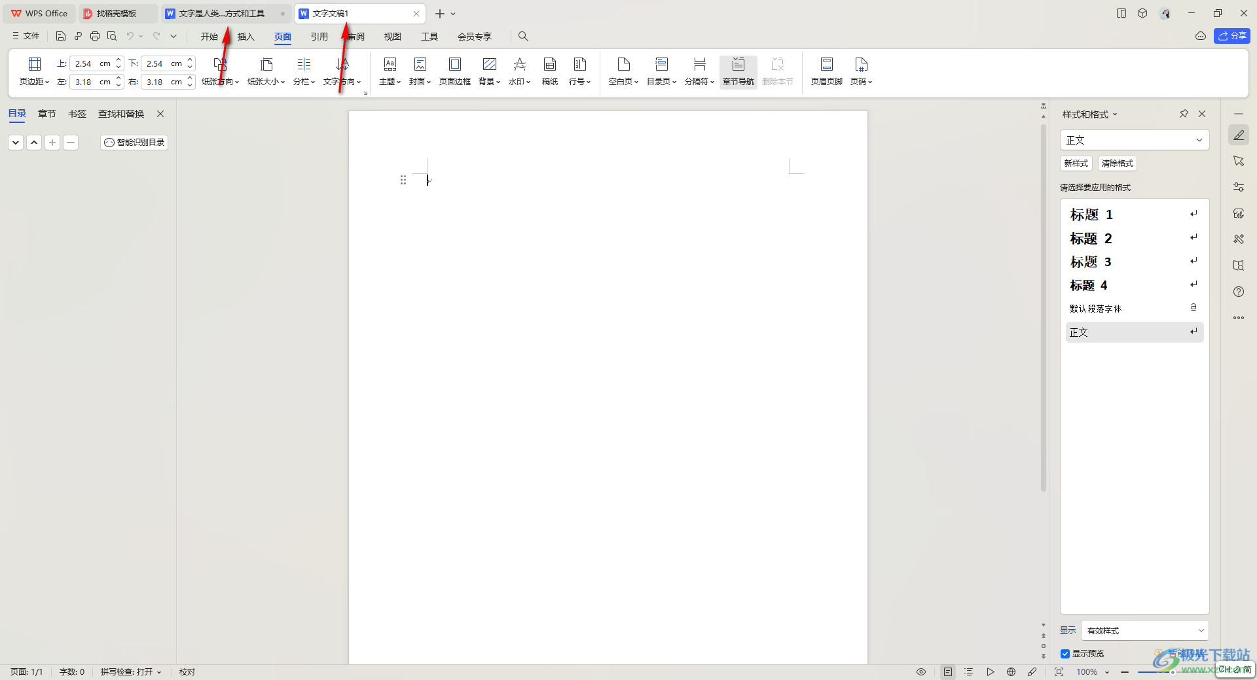Open the 视图 ribbon tab

[x=393, y=36]
